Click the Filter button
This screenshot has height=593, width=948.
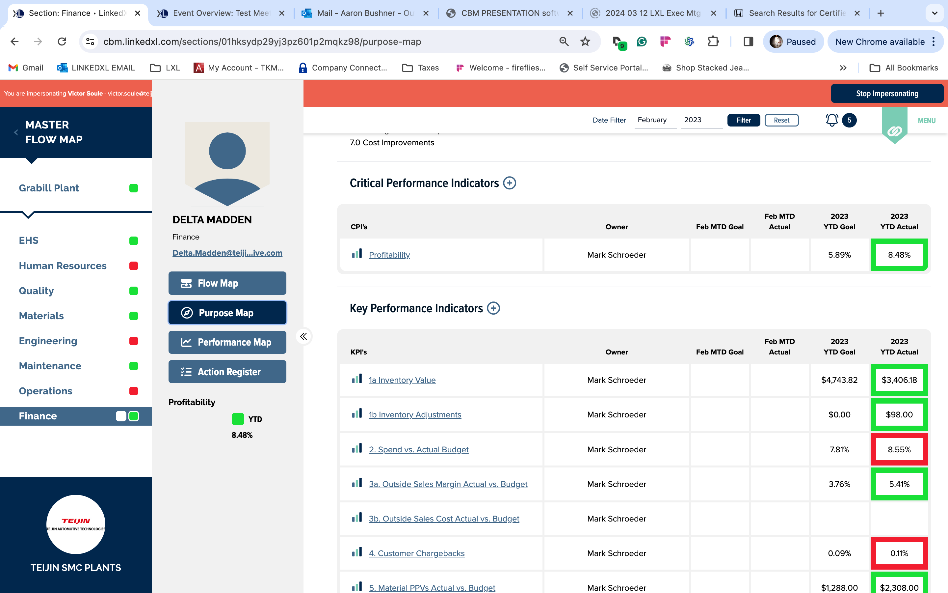744,120
